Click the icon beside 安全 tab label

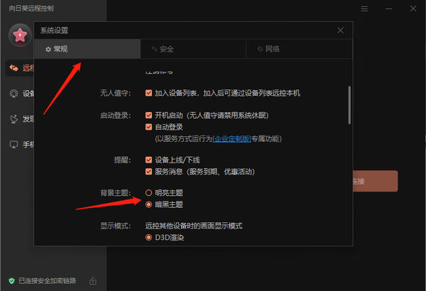click(x=154, y=49)
